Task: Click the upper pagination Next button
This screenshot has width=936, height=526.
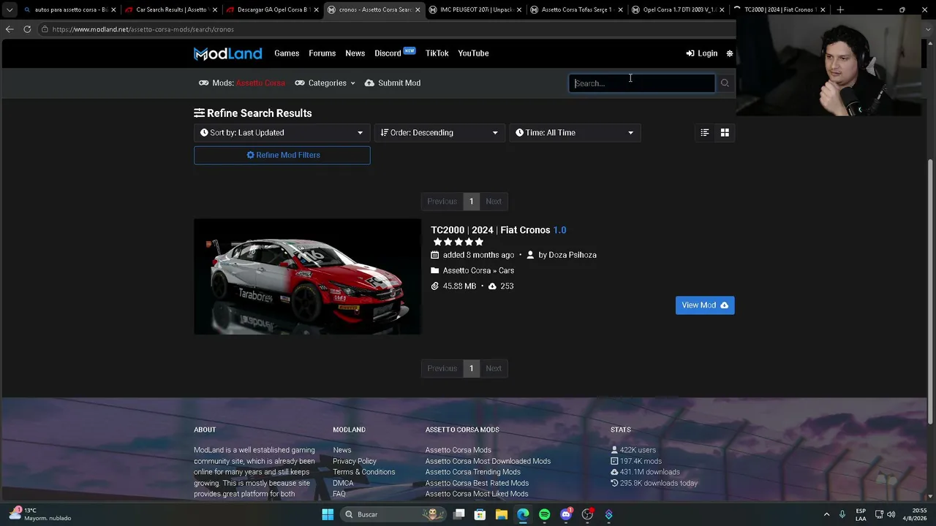Action: pyautogui.click(x=494, y=202)
